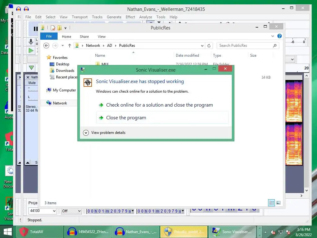This screenshot has height=238, width=317.
Task: Click into the Search PublicRes field
Action: [245, 46]
